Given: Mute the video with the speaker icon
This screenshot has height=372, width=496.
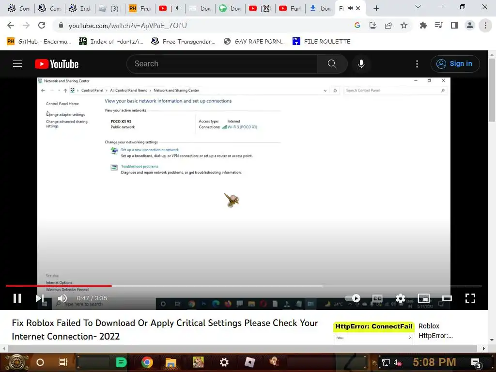Looking at the screenshot, I should (62, 298).
